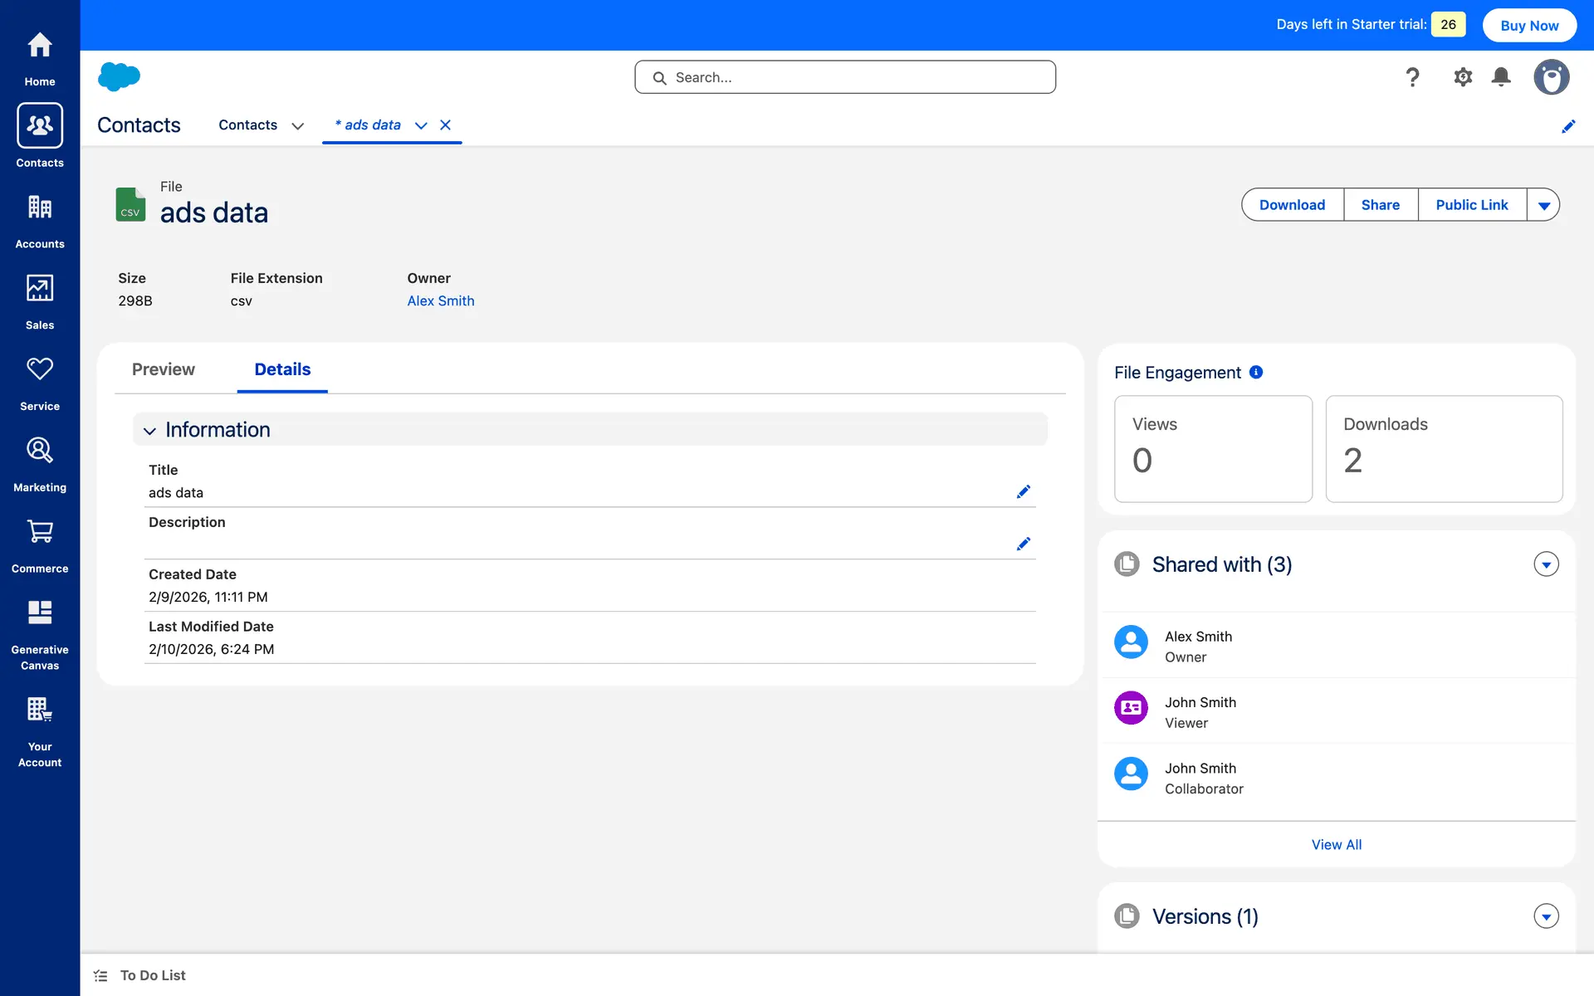This screenshot has width=1594, height=996.
Task: Collapse the Information section
Action: coord(149,431)
